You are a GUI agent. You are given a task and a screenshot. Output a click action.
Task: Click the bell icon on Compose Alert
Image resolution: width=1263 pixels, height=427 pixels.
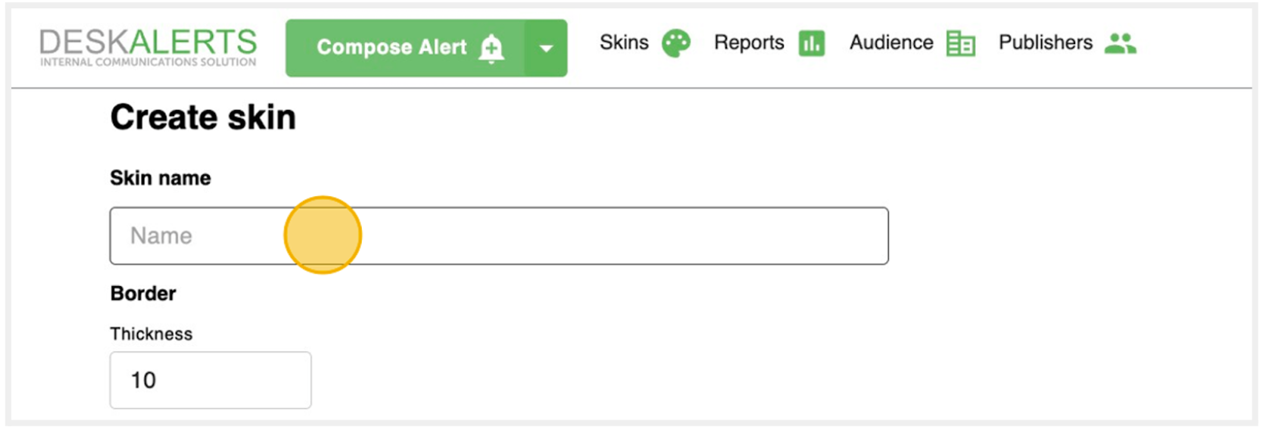click(x=491, y=48)
